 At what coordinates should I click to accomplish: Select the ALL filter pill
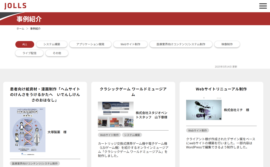pyautogui.click(x=25, y=44)
